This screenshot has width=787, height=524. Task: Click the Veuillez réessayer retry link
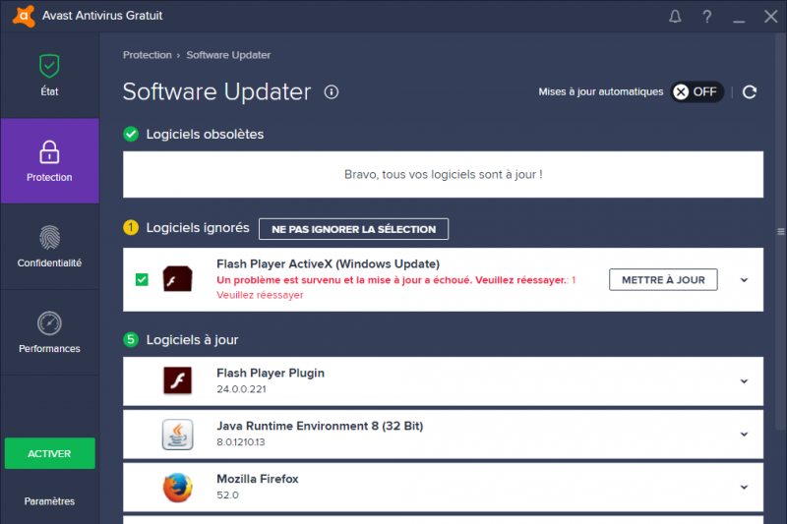coord(260,295)
